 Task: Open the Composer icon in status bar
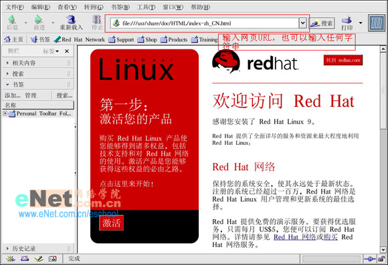(x=39, y=259)
